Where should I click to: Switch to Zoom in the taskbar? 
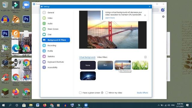pos(86,105)
